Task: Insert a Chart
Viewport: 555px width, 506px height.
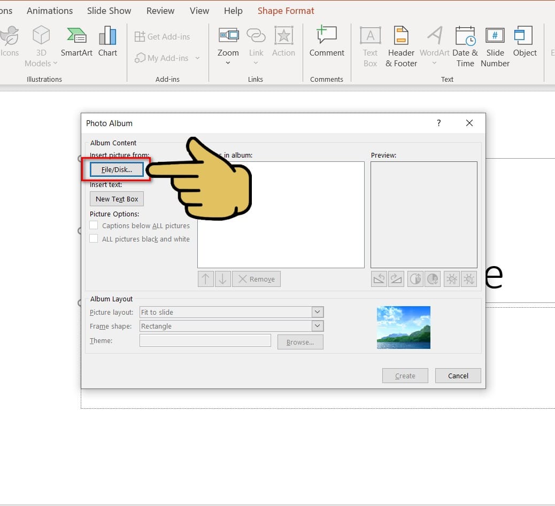Action: (x=107, y=43)
